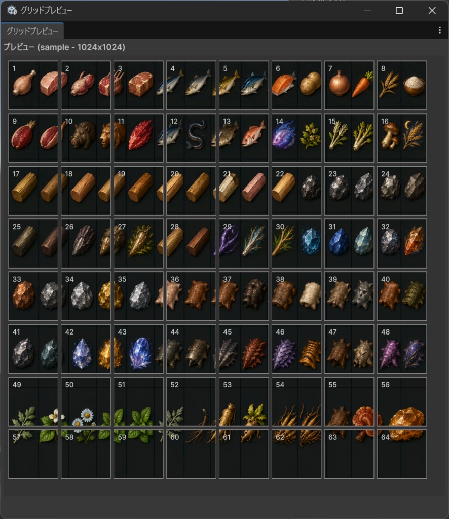Select the onion icon in cell 7
The image size is (449, 519).
click(x=339, y=83)
